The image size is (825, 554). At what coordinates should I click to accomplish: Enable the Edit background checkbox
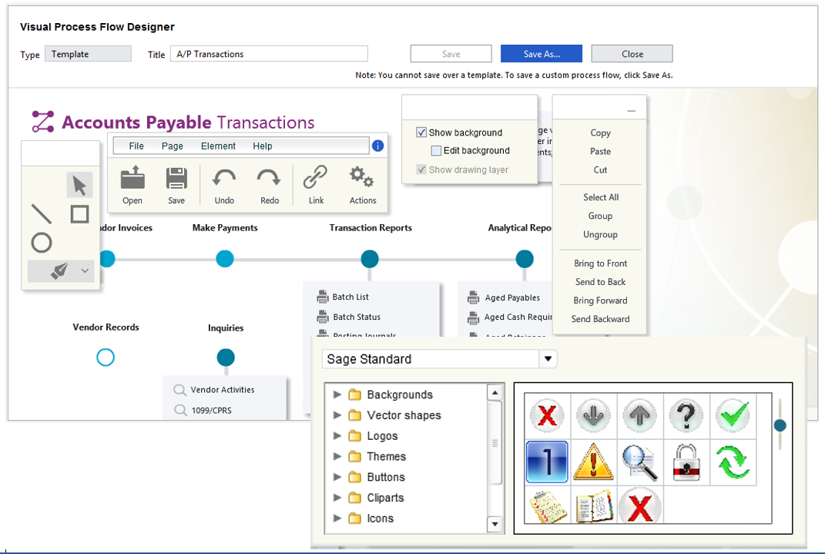[436, 151]
